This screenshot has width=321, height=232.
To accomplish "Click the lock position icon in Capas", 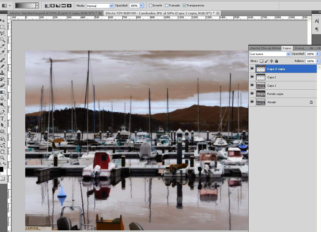I will click(x=271, y=61).
